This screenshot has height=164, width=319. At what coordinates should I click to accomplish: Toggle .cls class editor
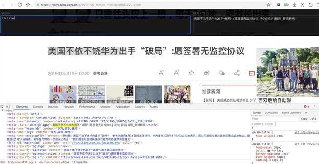(313, 119)
